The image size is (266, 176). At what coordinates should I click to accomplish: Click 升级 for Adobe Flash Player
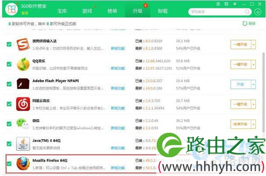[241, 84]
